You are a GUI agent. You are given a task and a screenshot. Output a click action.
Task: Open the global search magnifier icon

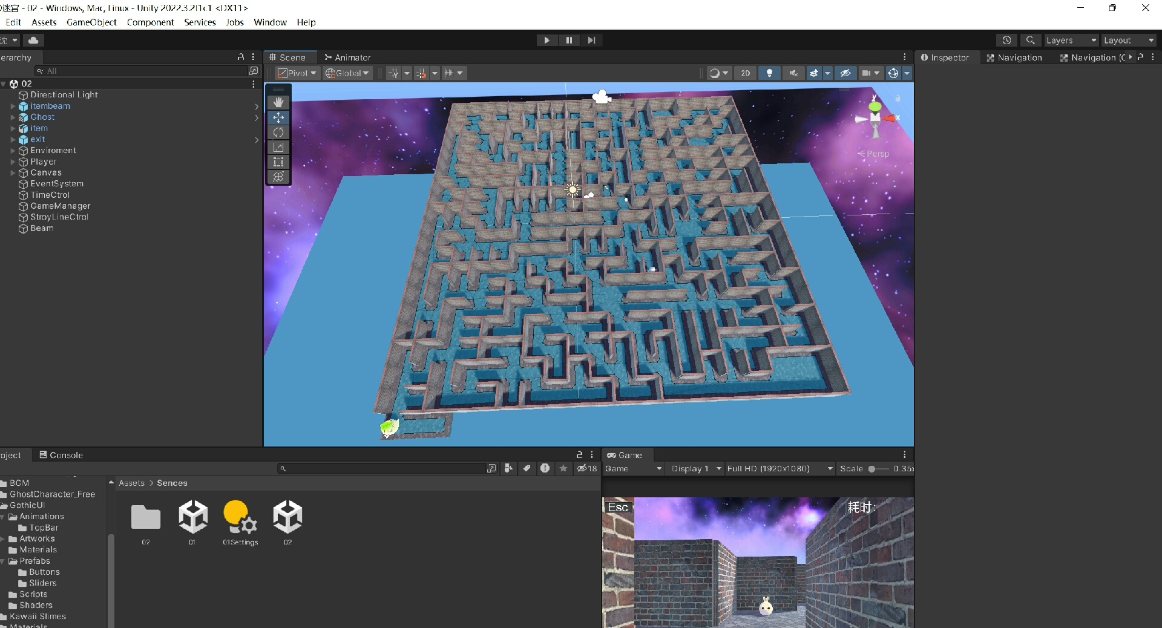(1030, 40)
